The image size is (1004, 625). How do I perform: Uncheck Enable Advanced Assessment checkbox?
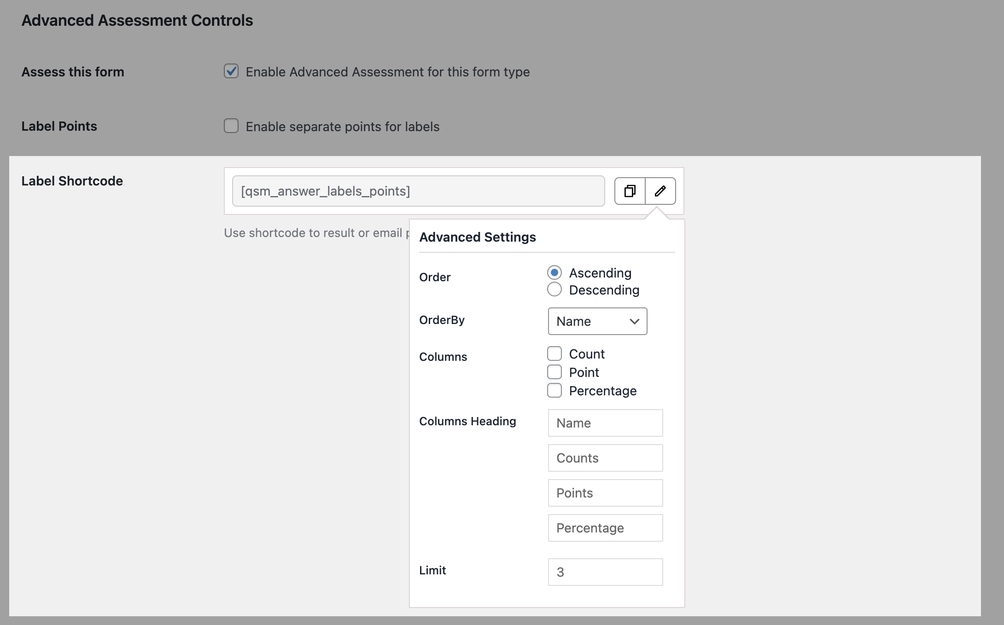click(x=231, y=71)
